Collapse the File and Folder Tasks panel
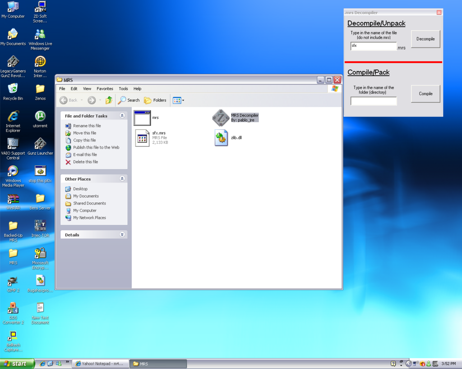The height and width of the screenshot is (369, 462). (x=122, y=116)
